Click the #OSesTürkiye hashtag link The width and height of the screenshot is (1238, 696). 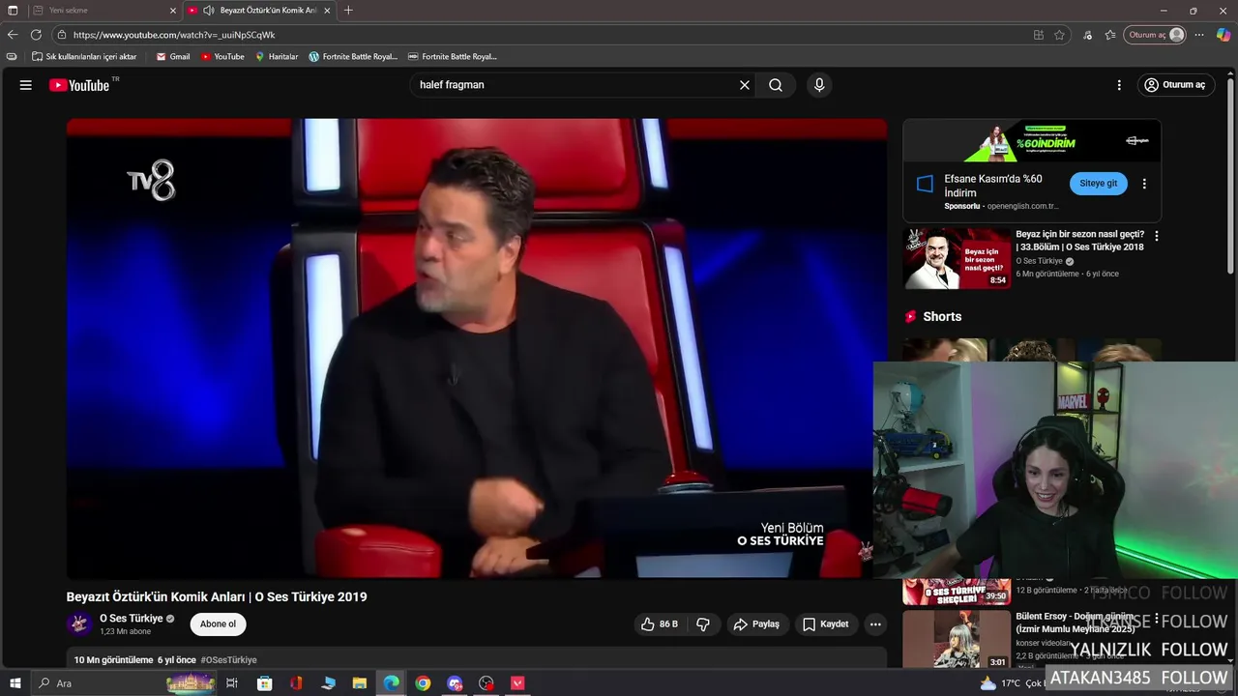229,660
